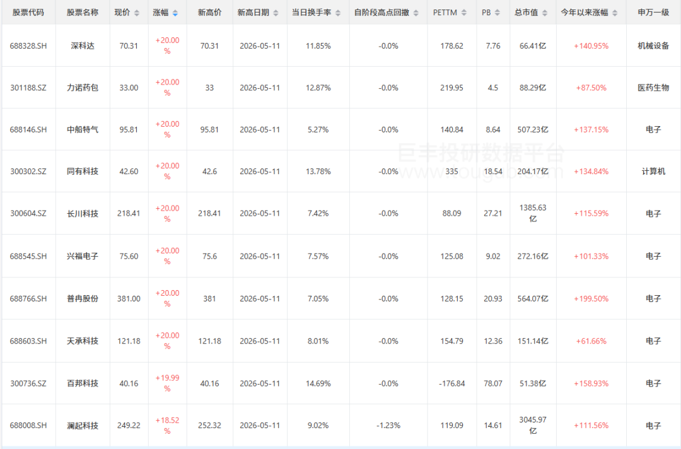681x449 pixels.
Task: Open stock code 300604.SZ
Action: 28,214
